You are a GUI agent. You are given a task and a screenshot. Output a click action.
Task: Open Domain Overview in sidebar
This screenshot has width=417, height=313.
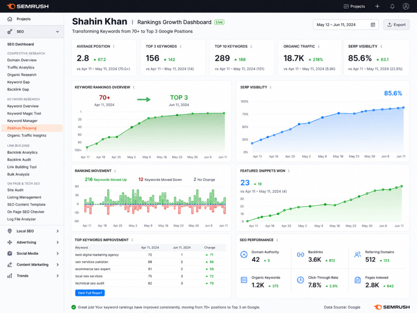22,60
